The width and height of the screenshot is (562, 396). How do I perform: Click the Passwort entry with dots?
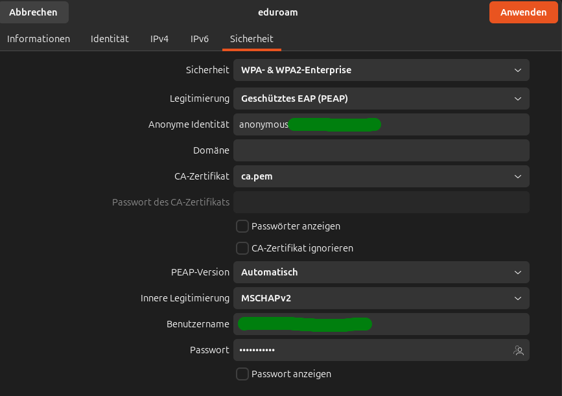(x=381, y=350)
